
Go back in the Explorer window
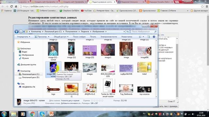17,32
